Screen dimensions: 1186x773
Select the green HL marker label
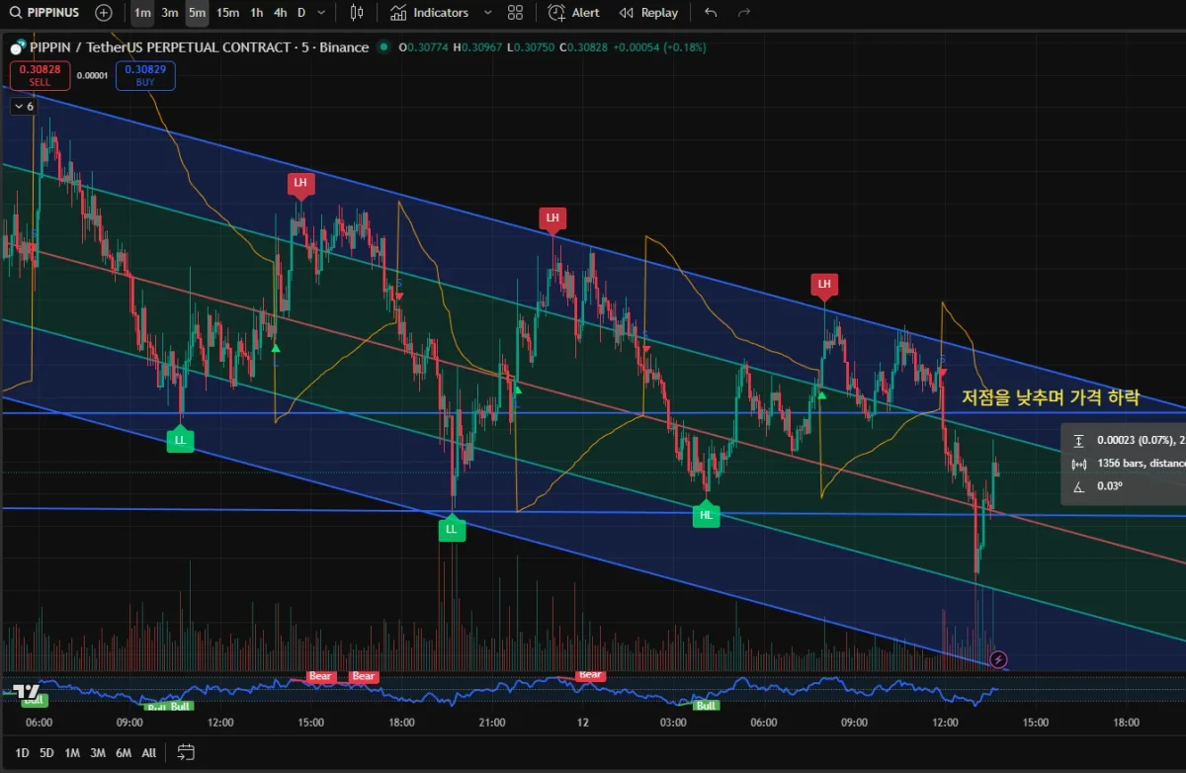tap(706, 514)
